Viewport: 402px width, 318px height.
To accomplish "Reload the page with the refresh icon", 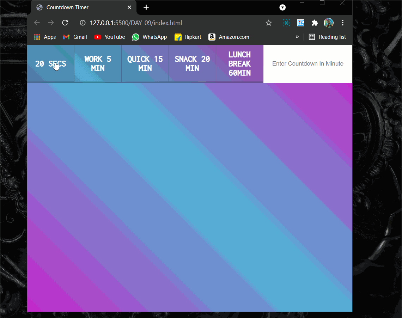I will [65, 23].
